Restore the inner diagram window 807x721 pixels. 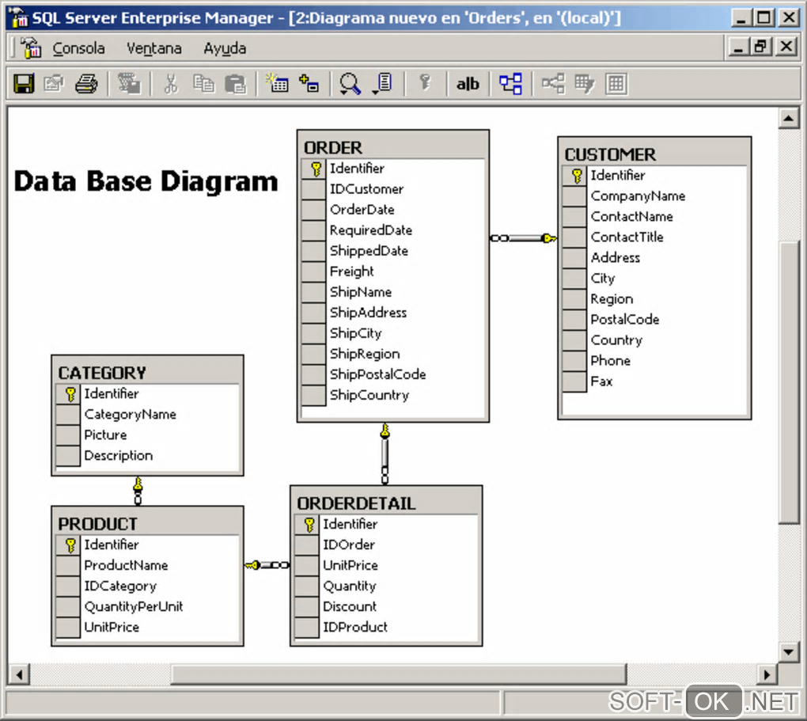761,47
